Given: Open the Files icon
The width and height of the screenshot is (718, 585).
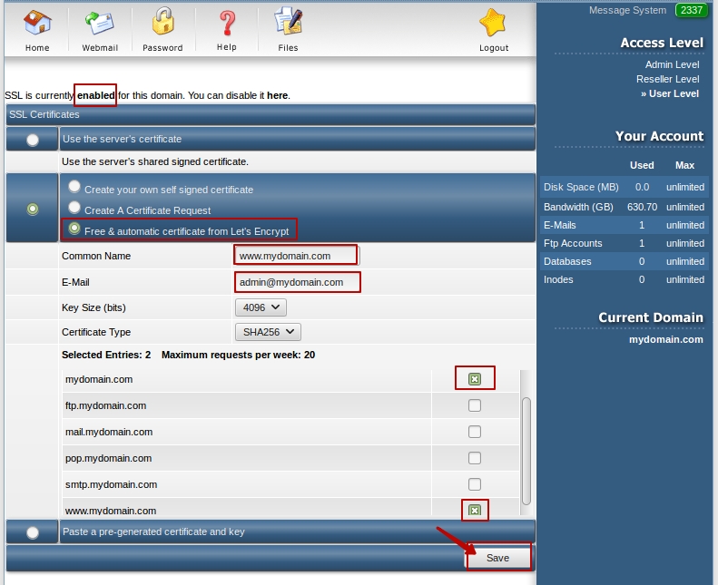Looking at the screenshot, I should tap(288, 24).
